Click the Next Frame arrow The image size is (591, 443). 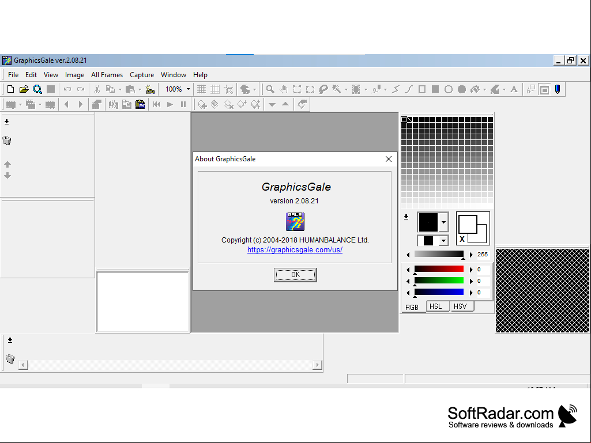point(80,104)
